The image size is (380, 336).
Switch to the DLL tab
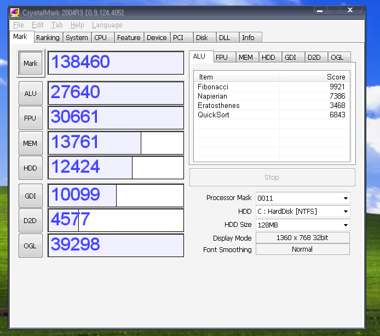pyautogui.click(x=227, y=38)
